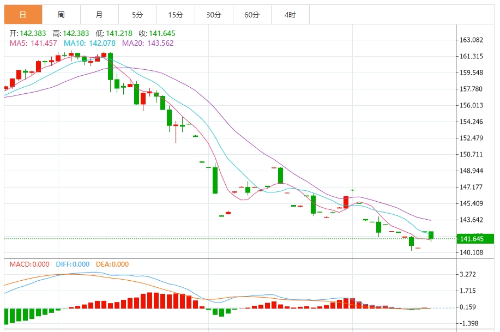Click the low price 141.218 value
Screen dimensions: 500x332
(x=119, y=33)
